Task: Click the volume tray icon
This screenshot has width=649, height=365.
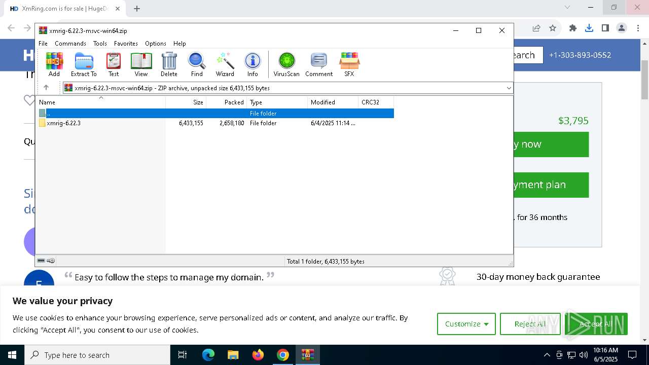Action: point(584,355)
